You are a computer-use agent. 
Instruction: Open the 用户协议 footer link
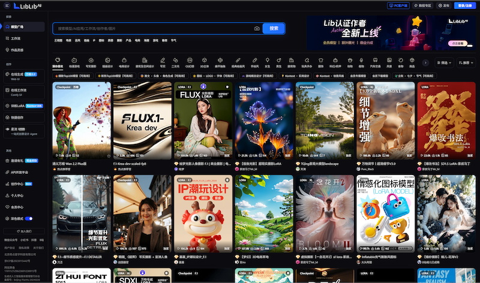9,248
